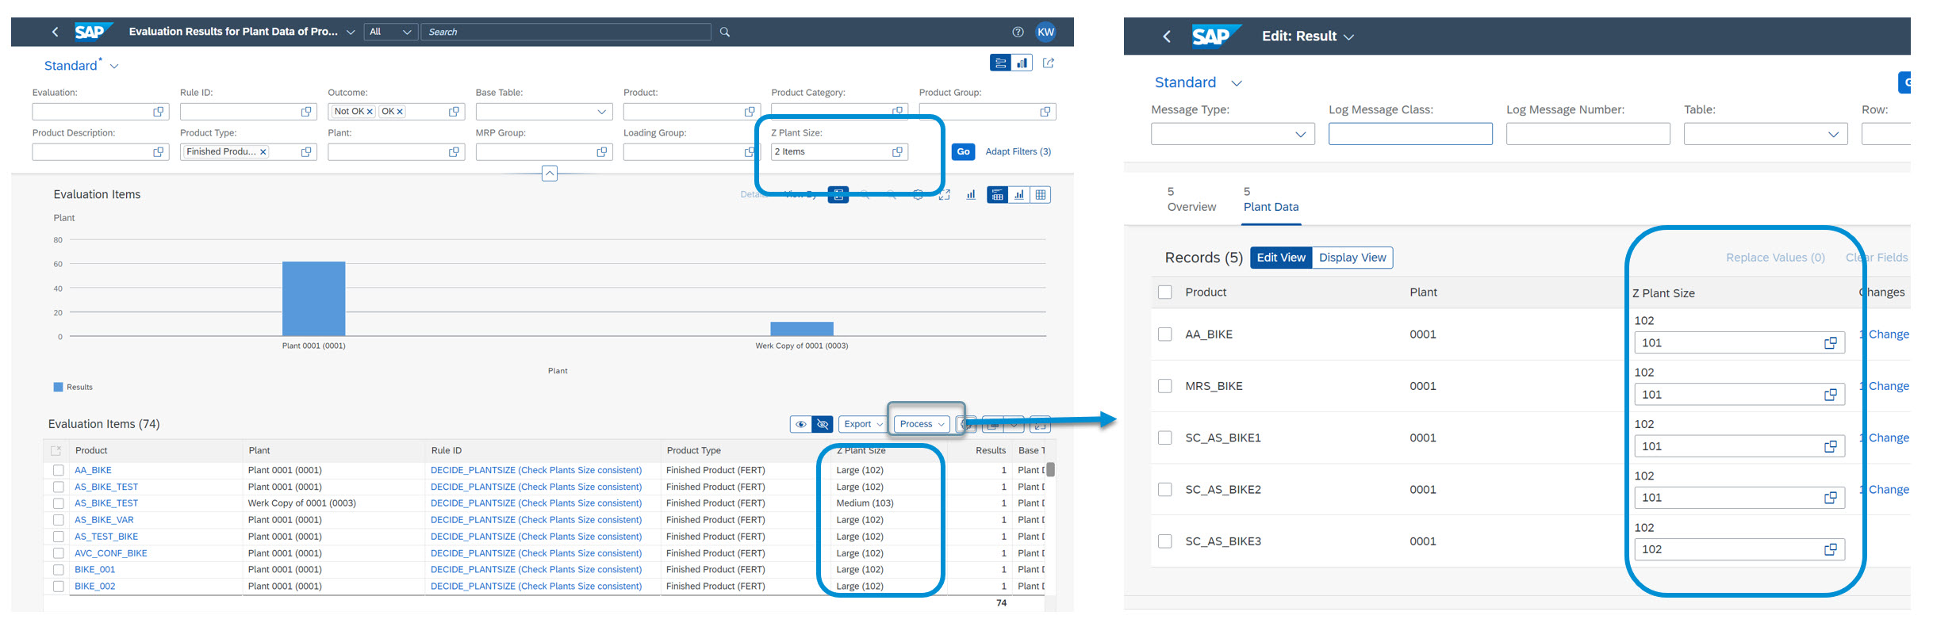The width and height of the screenshot is (1933, 623).
Task: Open Adapt Filters (3)
Action: [1018, 151]
